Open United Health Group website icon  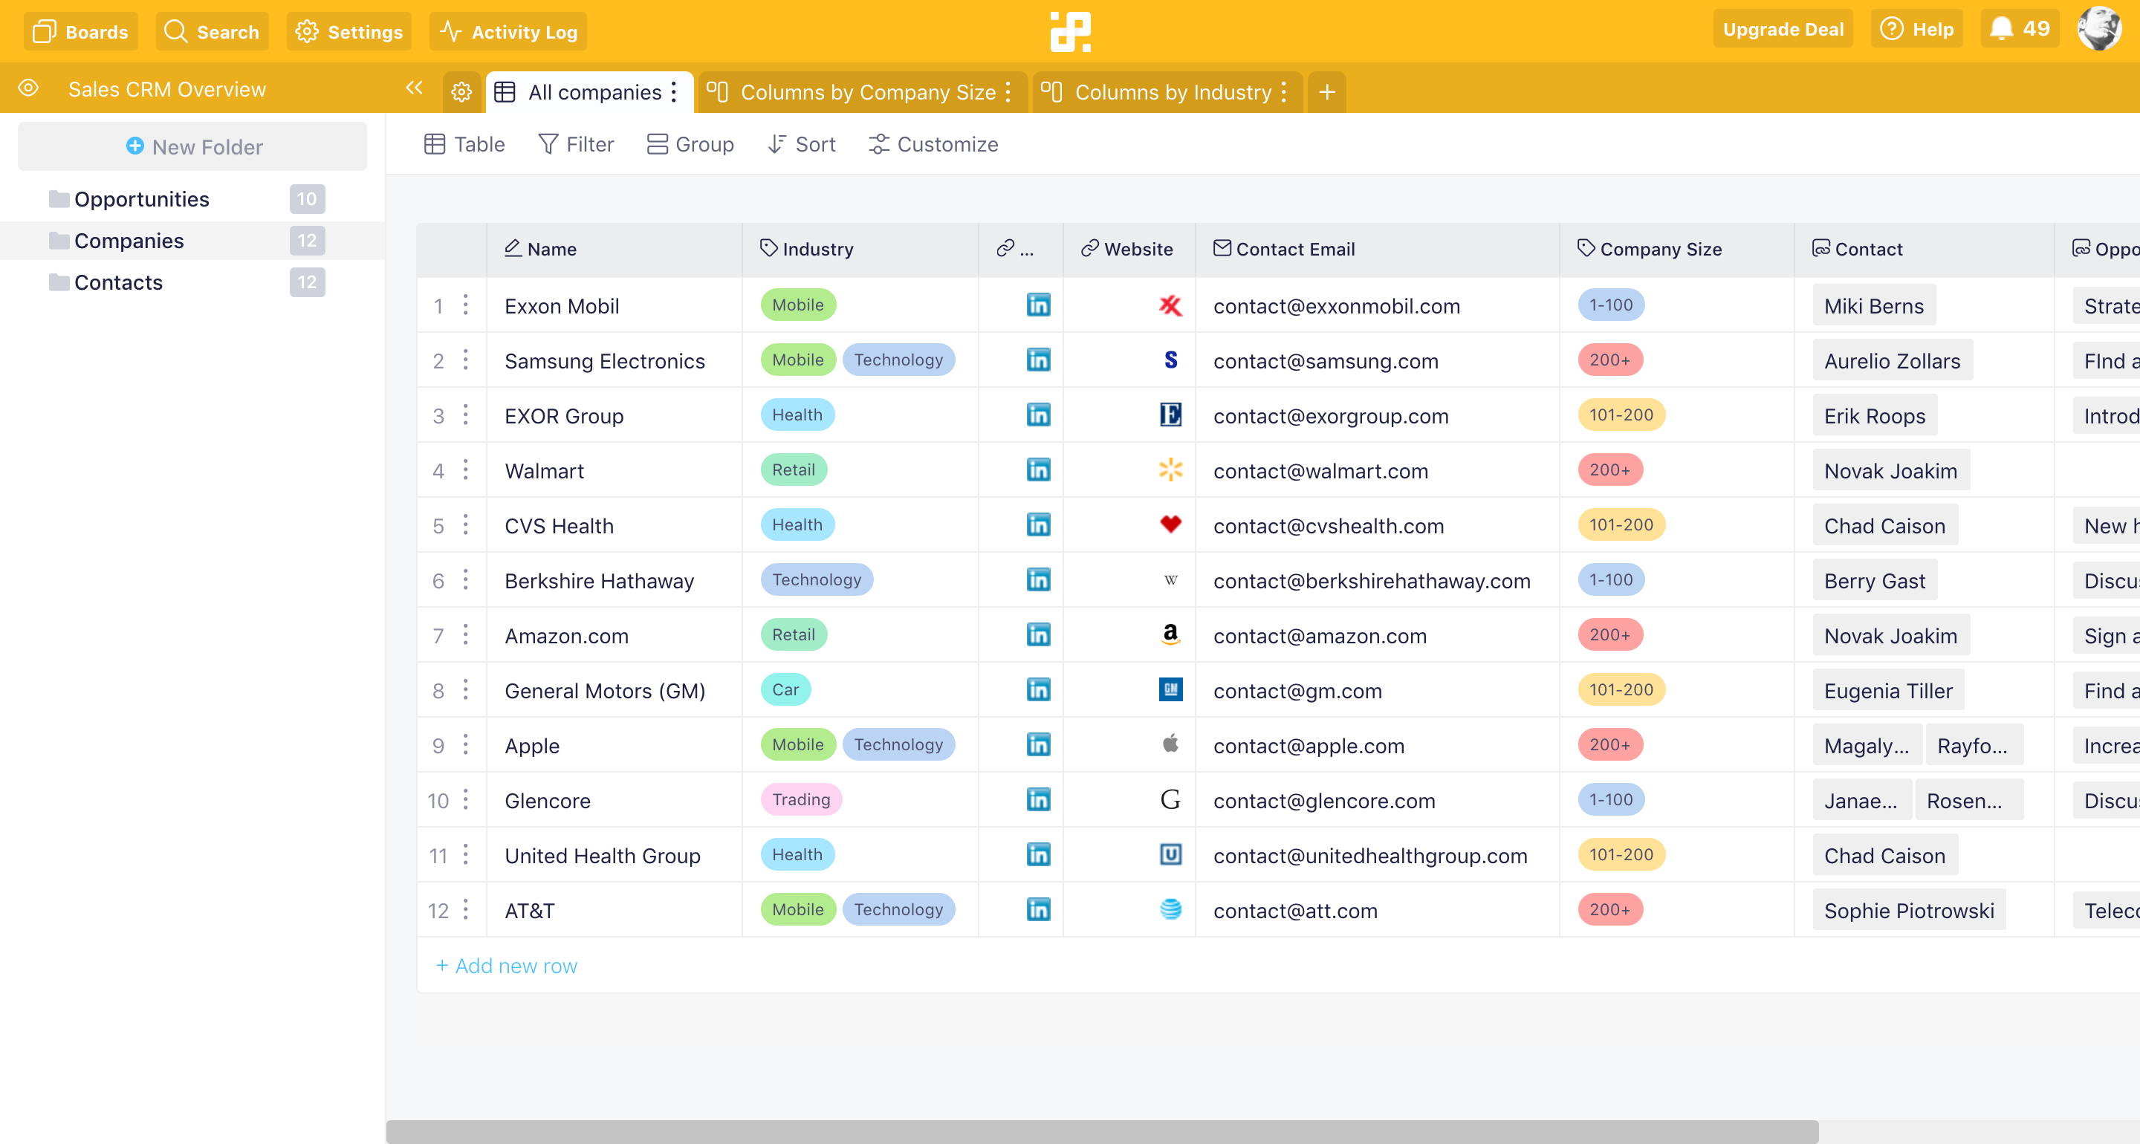pyautogui.click(x=1170, y=855)
